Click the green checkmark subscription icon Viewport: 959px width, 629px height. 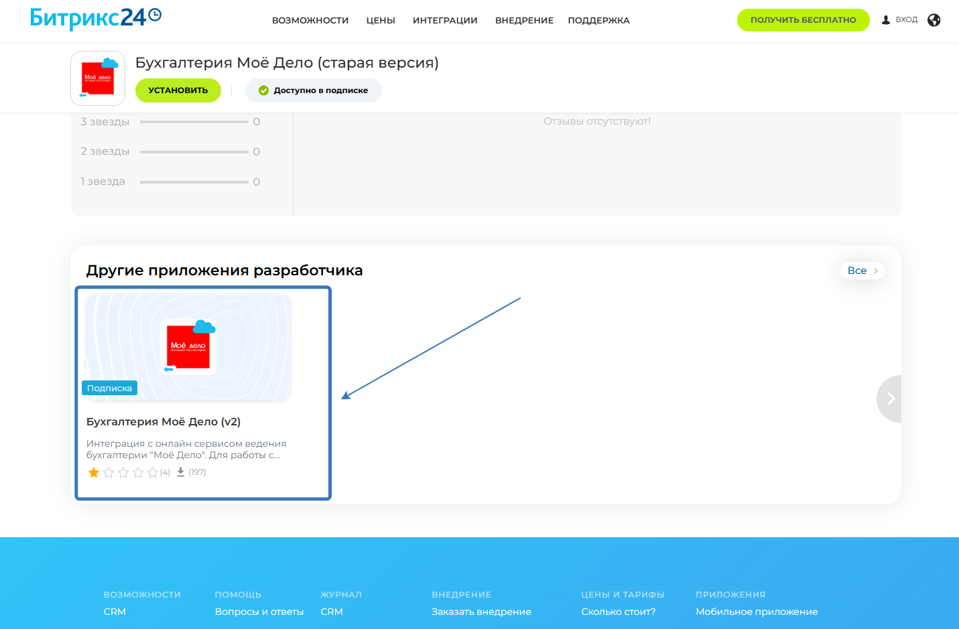tap(263, 90)
